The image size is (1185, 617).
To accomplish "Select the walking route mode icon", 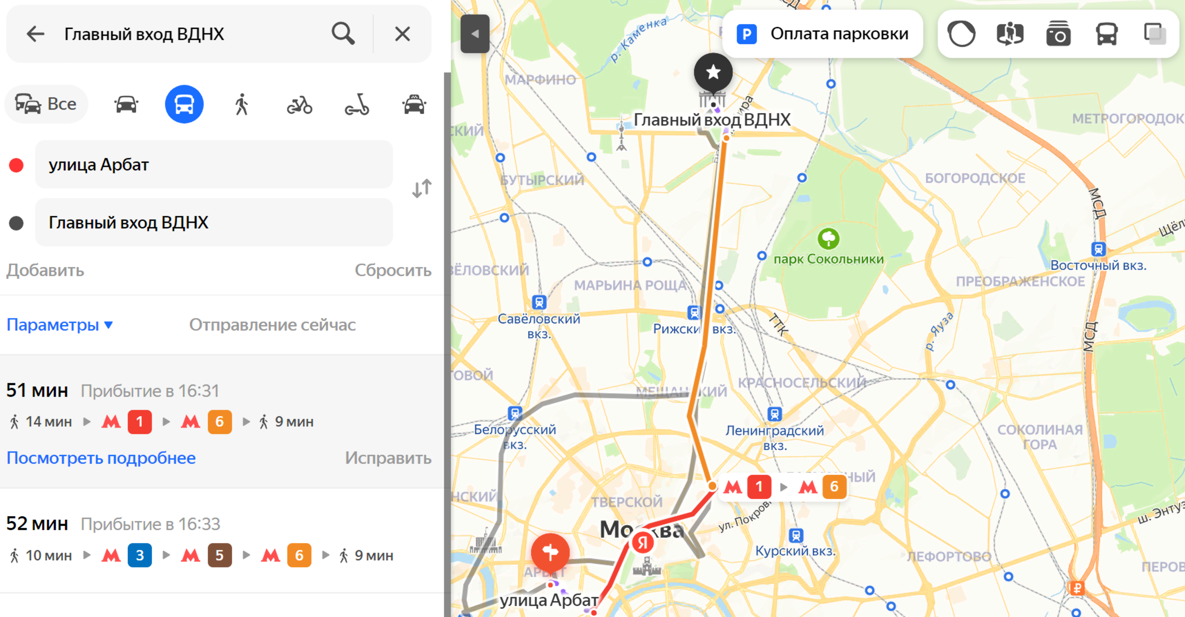I will [241, 104].
